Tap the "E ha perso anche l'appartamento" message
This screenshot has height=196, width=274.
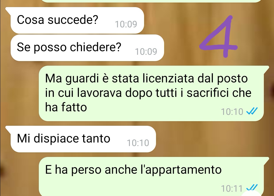tap(151, 176)
